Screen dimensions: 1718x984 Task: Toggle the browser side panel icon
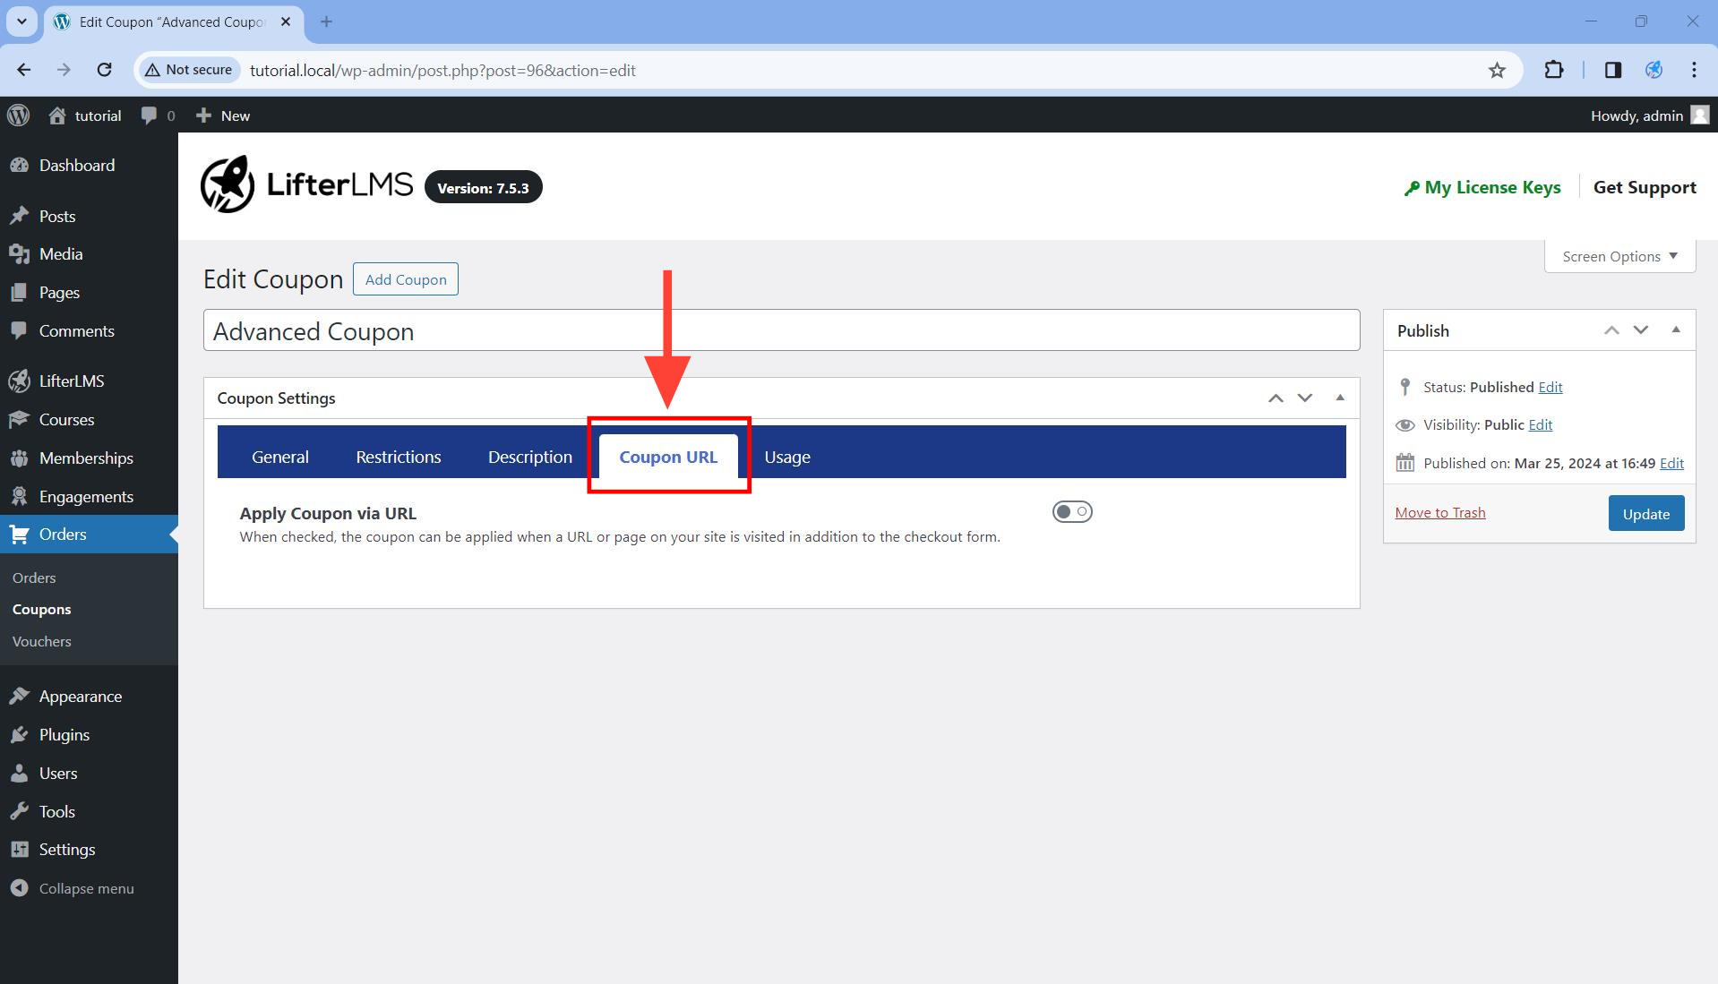click(1613, 70)
